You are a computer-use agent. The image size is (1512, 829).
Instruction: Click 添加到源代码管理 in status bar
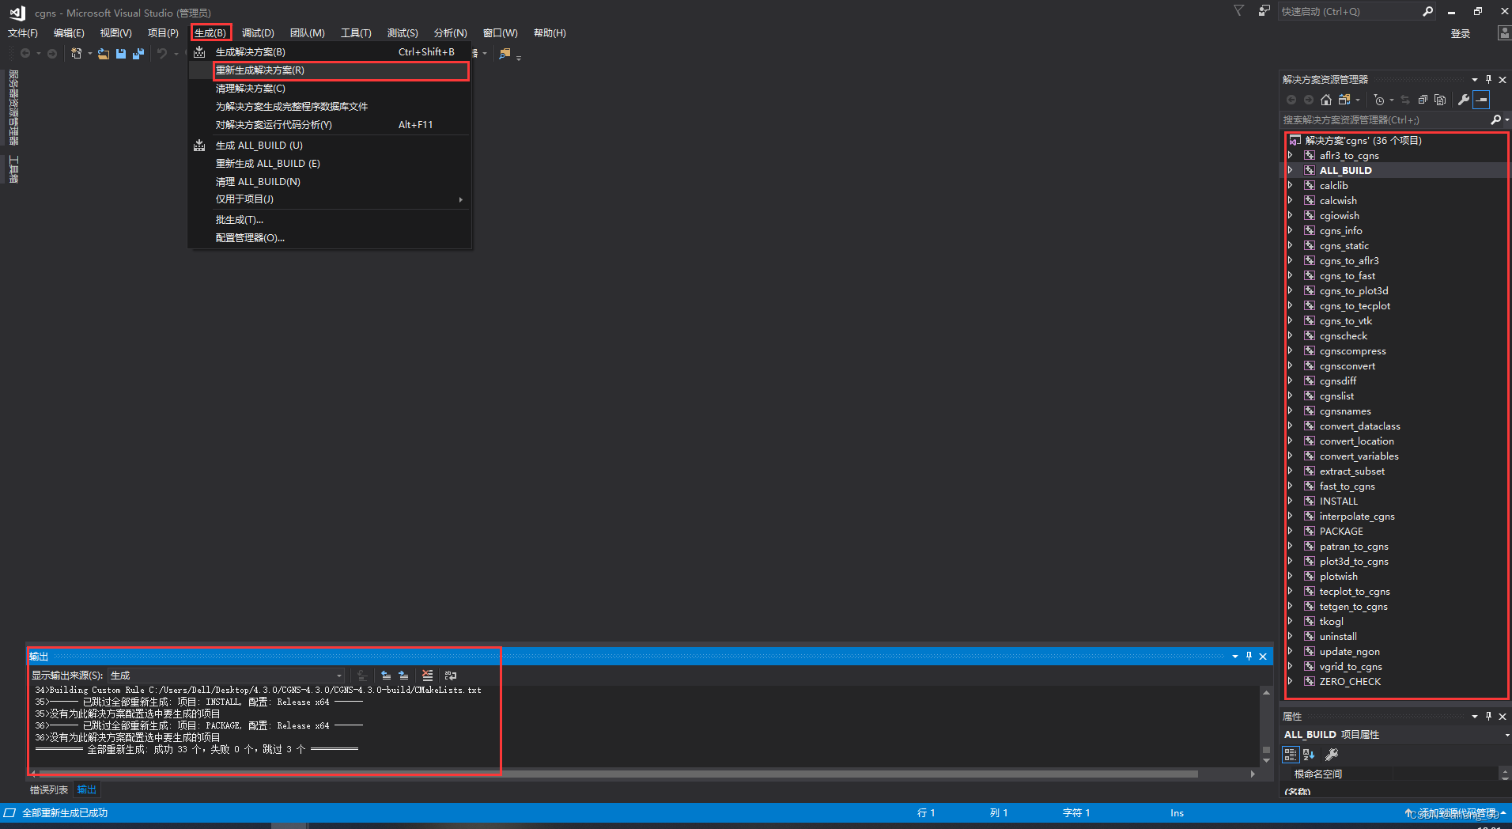tap(1457, 813)
